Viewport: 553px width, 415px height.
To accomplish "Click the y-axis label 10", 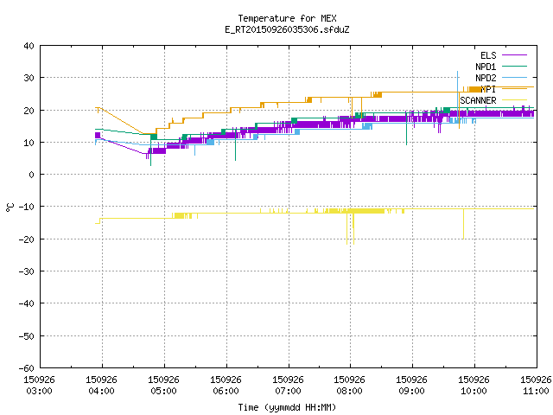I will pyautogui.click(x=29, y=143).
